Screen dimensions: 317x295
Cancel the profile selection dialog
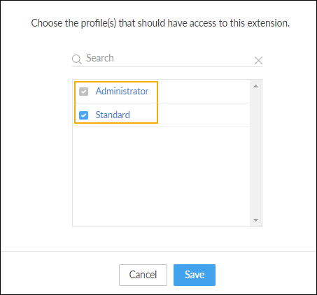coord(143,275)
